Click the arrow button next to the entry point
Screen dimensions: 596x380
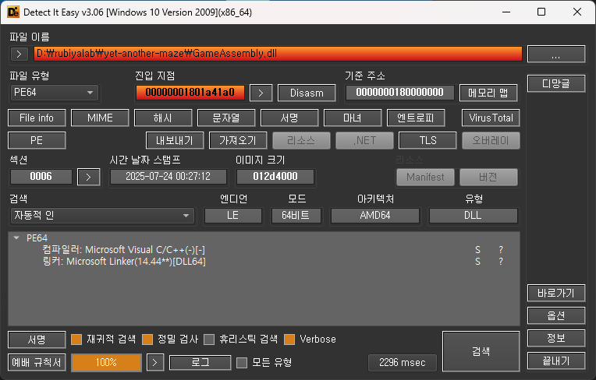[x=261, y=93]
